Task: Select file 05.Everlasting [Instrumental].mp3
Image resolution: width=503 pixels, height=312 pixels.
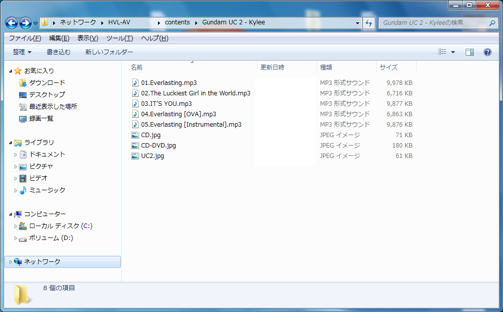Action: point(191,124)
